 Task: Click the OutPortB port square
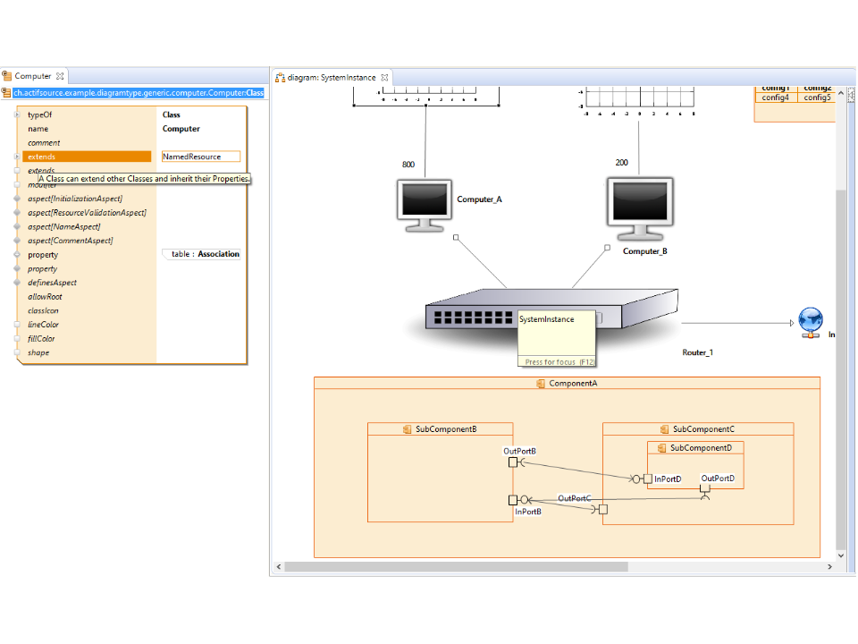[513, 462]
